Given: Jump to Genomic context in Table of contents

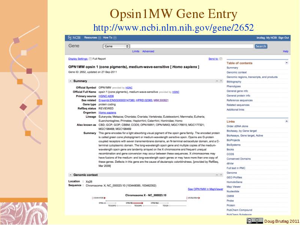Looking at the screenshot, I should coord(237,72).
